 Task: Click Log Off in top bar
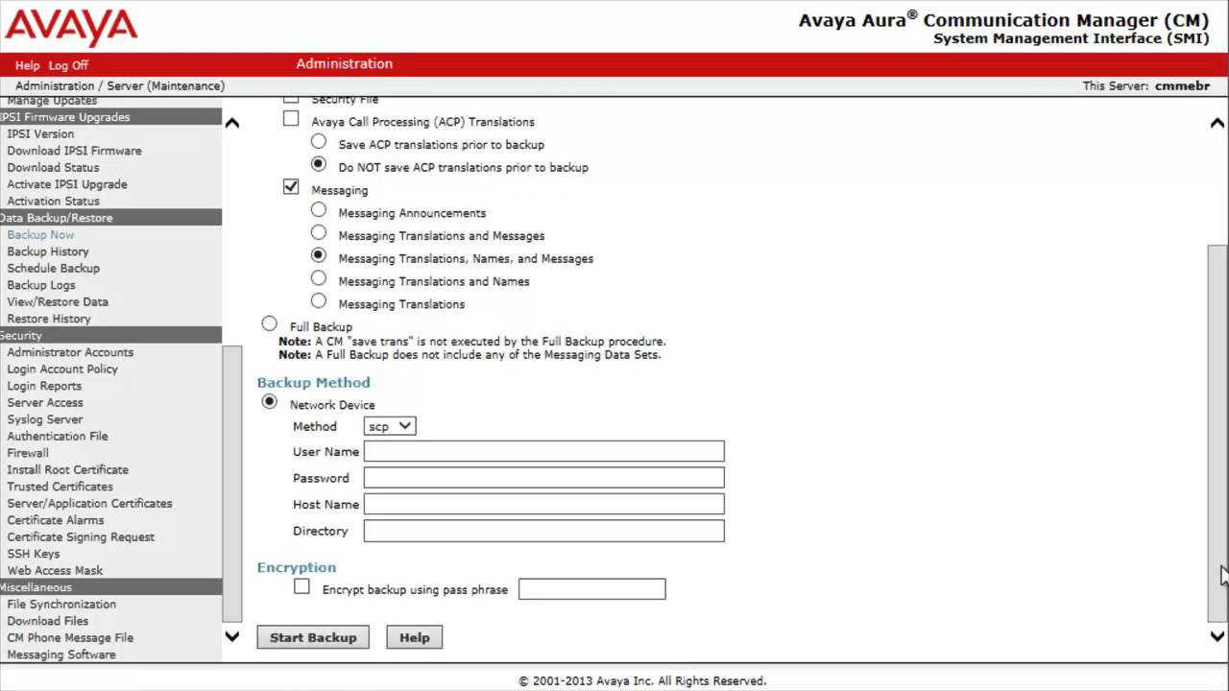tap(68, 65)
